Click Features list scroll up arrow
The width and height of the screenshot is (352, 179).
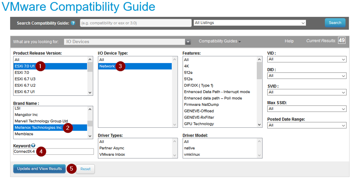pos(259,60)
